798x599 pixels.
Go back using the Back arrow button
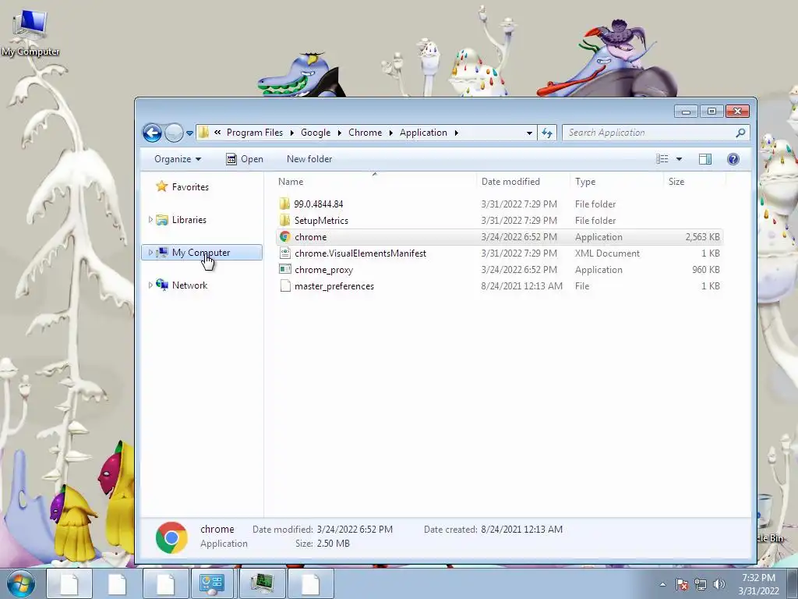(152, 133)
